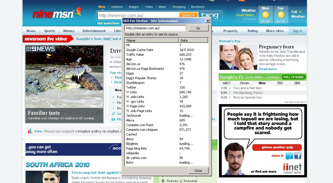
Task: Click Monday's sunny weather icon
Action: (x=265, y=15)
